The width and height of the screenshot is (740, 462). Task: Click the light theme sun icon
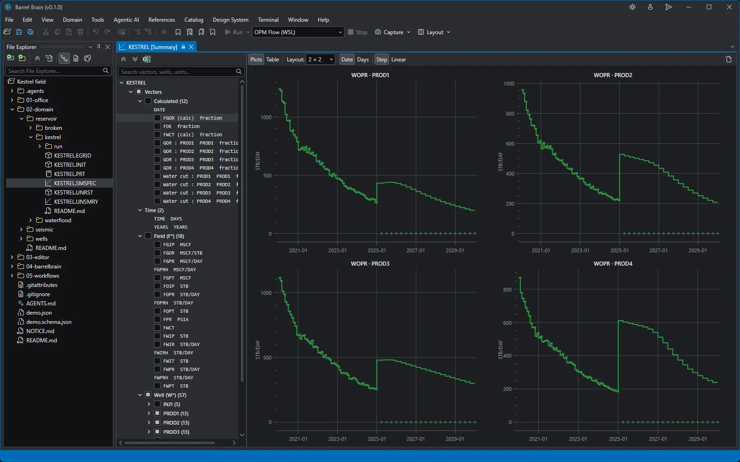click(x=632, y=7)
